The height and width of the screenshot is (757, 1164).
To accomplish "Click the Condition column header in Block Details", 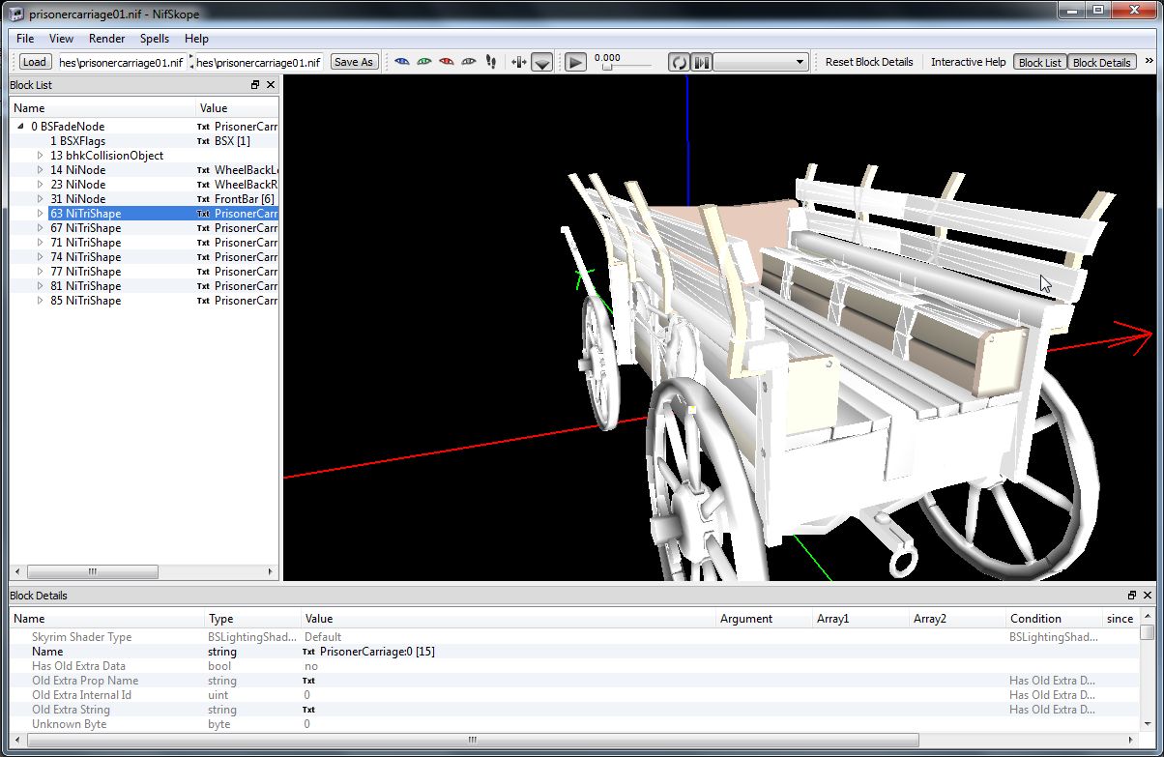I will pyautogui.click(x=1055, y=619).
